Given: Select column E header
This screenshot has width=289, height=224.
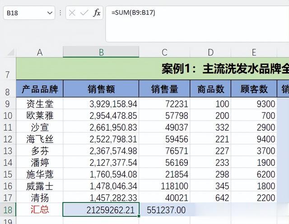Looking at the screenshot, I should [x=254, y=52].
